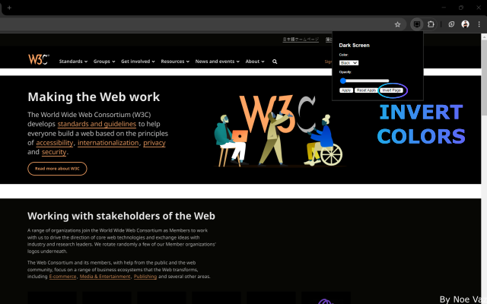
Task: Expand the Groups menu
Action: click(x=104, y=62)
